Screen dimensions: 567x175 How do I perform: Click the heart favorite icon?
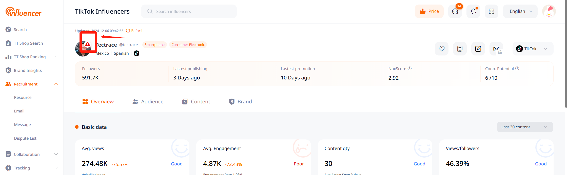coord(441,49)
